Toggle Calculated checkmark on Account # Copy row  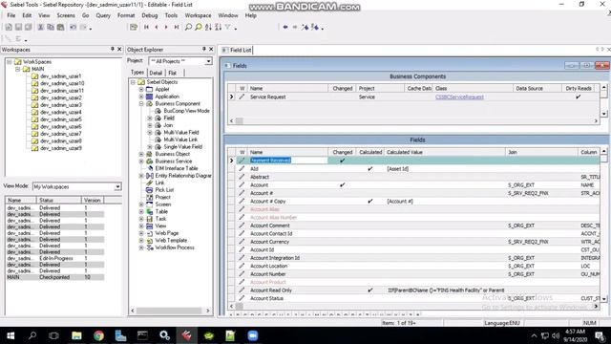pos(370,202)
